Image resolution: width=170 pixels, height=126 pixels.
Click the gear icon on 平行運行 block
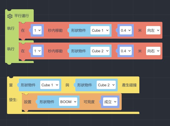[10, 16]
